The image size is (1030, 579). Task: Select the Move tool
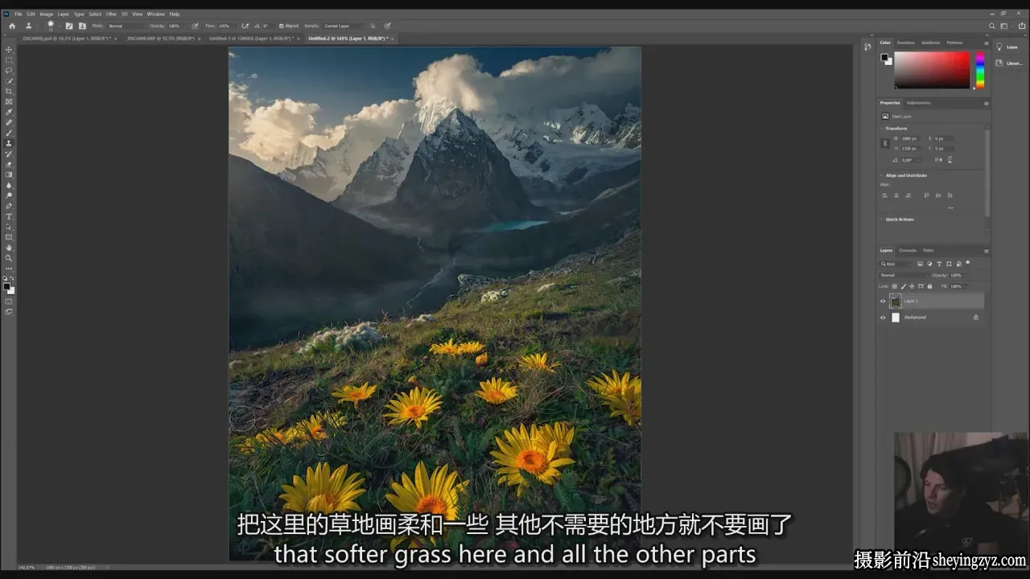(9, 50)
